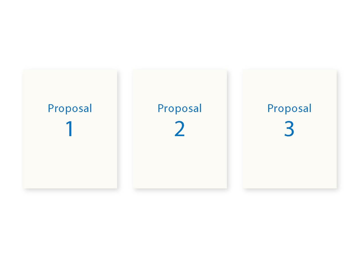Click the large number 3
Image resolution: width=360 pixels, height=255 pixels.
289,129
